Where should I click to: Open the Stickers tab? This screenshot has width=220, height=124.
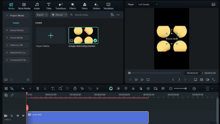[96, 6]
